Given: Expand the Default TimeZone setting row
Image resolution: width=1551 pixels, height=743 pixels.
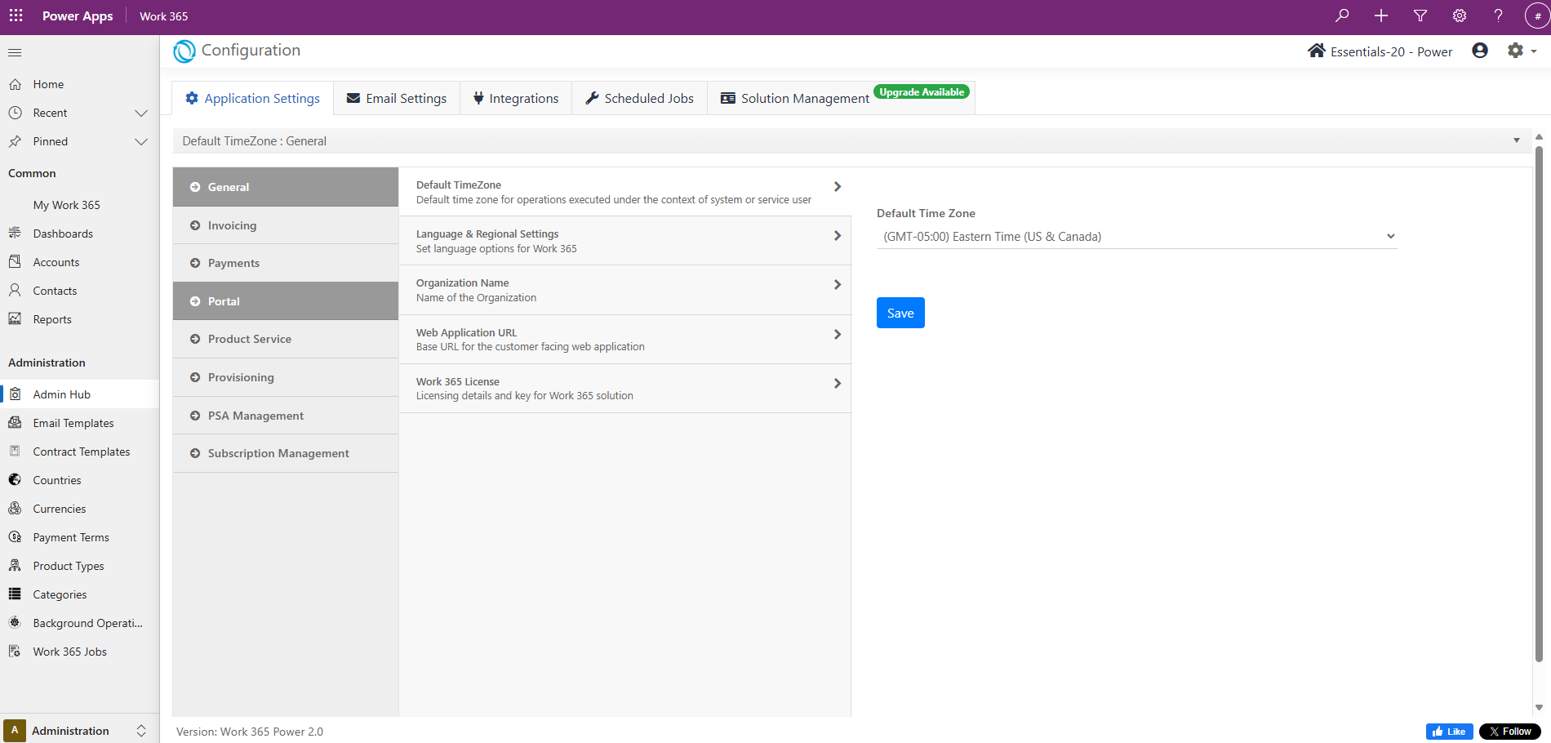Looking at the screenshot, I should 625,192.
